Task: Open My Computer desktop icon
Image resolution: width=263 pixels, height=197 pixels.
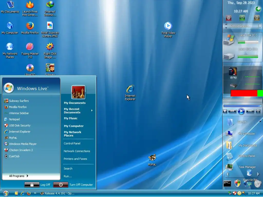Action: point(10,28)
